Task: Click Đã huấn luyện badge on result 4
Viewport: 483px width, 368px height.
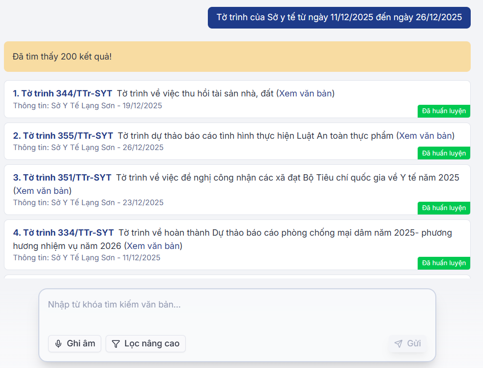Action: (444, 263)
